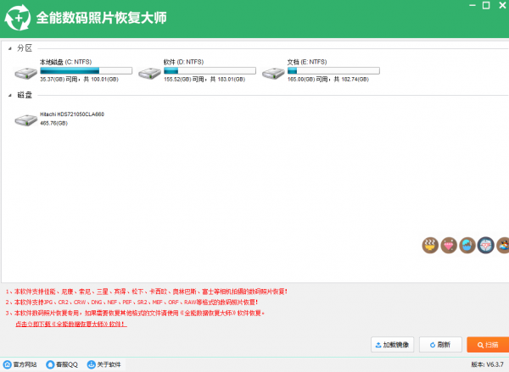Collapse the 磁盘 disk section
509x372 pixels.
coord(10,95)
